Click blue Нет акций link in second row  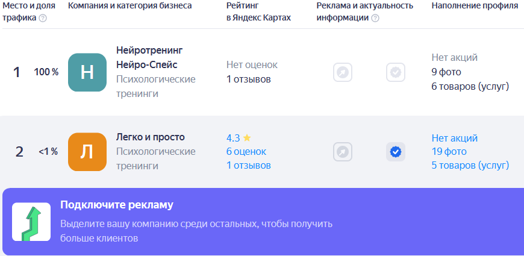455,138
